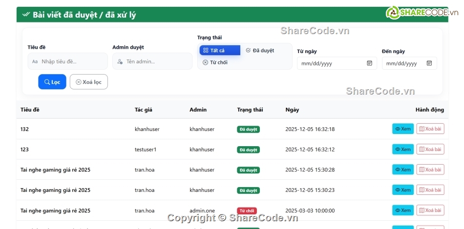Click the Đã duyệt badge in row 123
The height and width of the screenshot is (229, 464).
[x=248, y=150]
